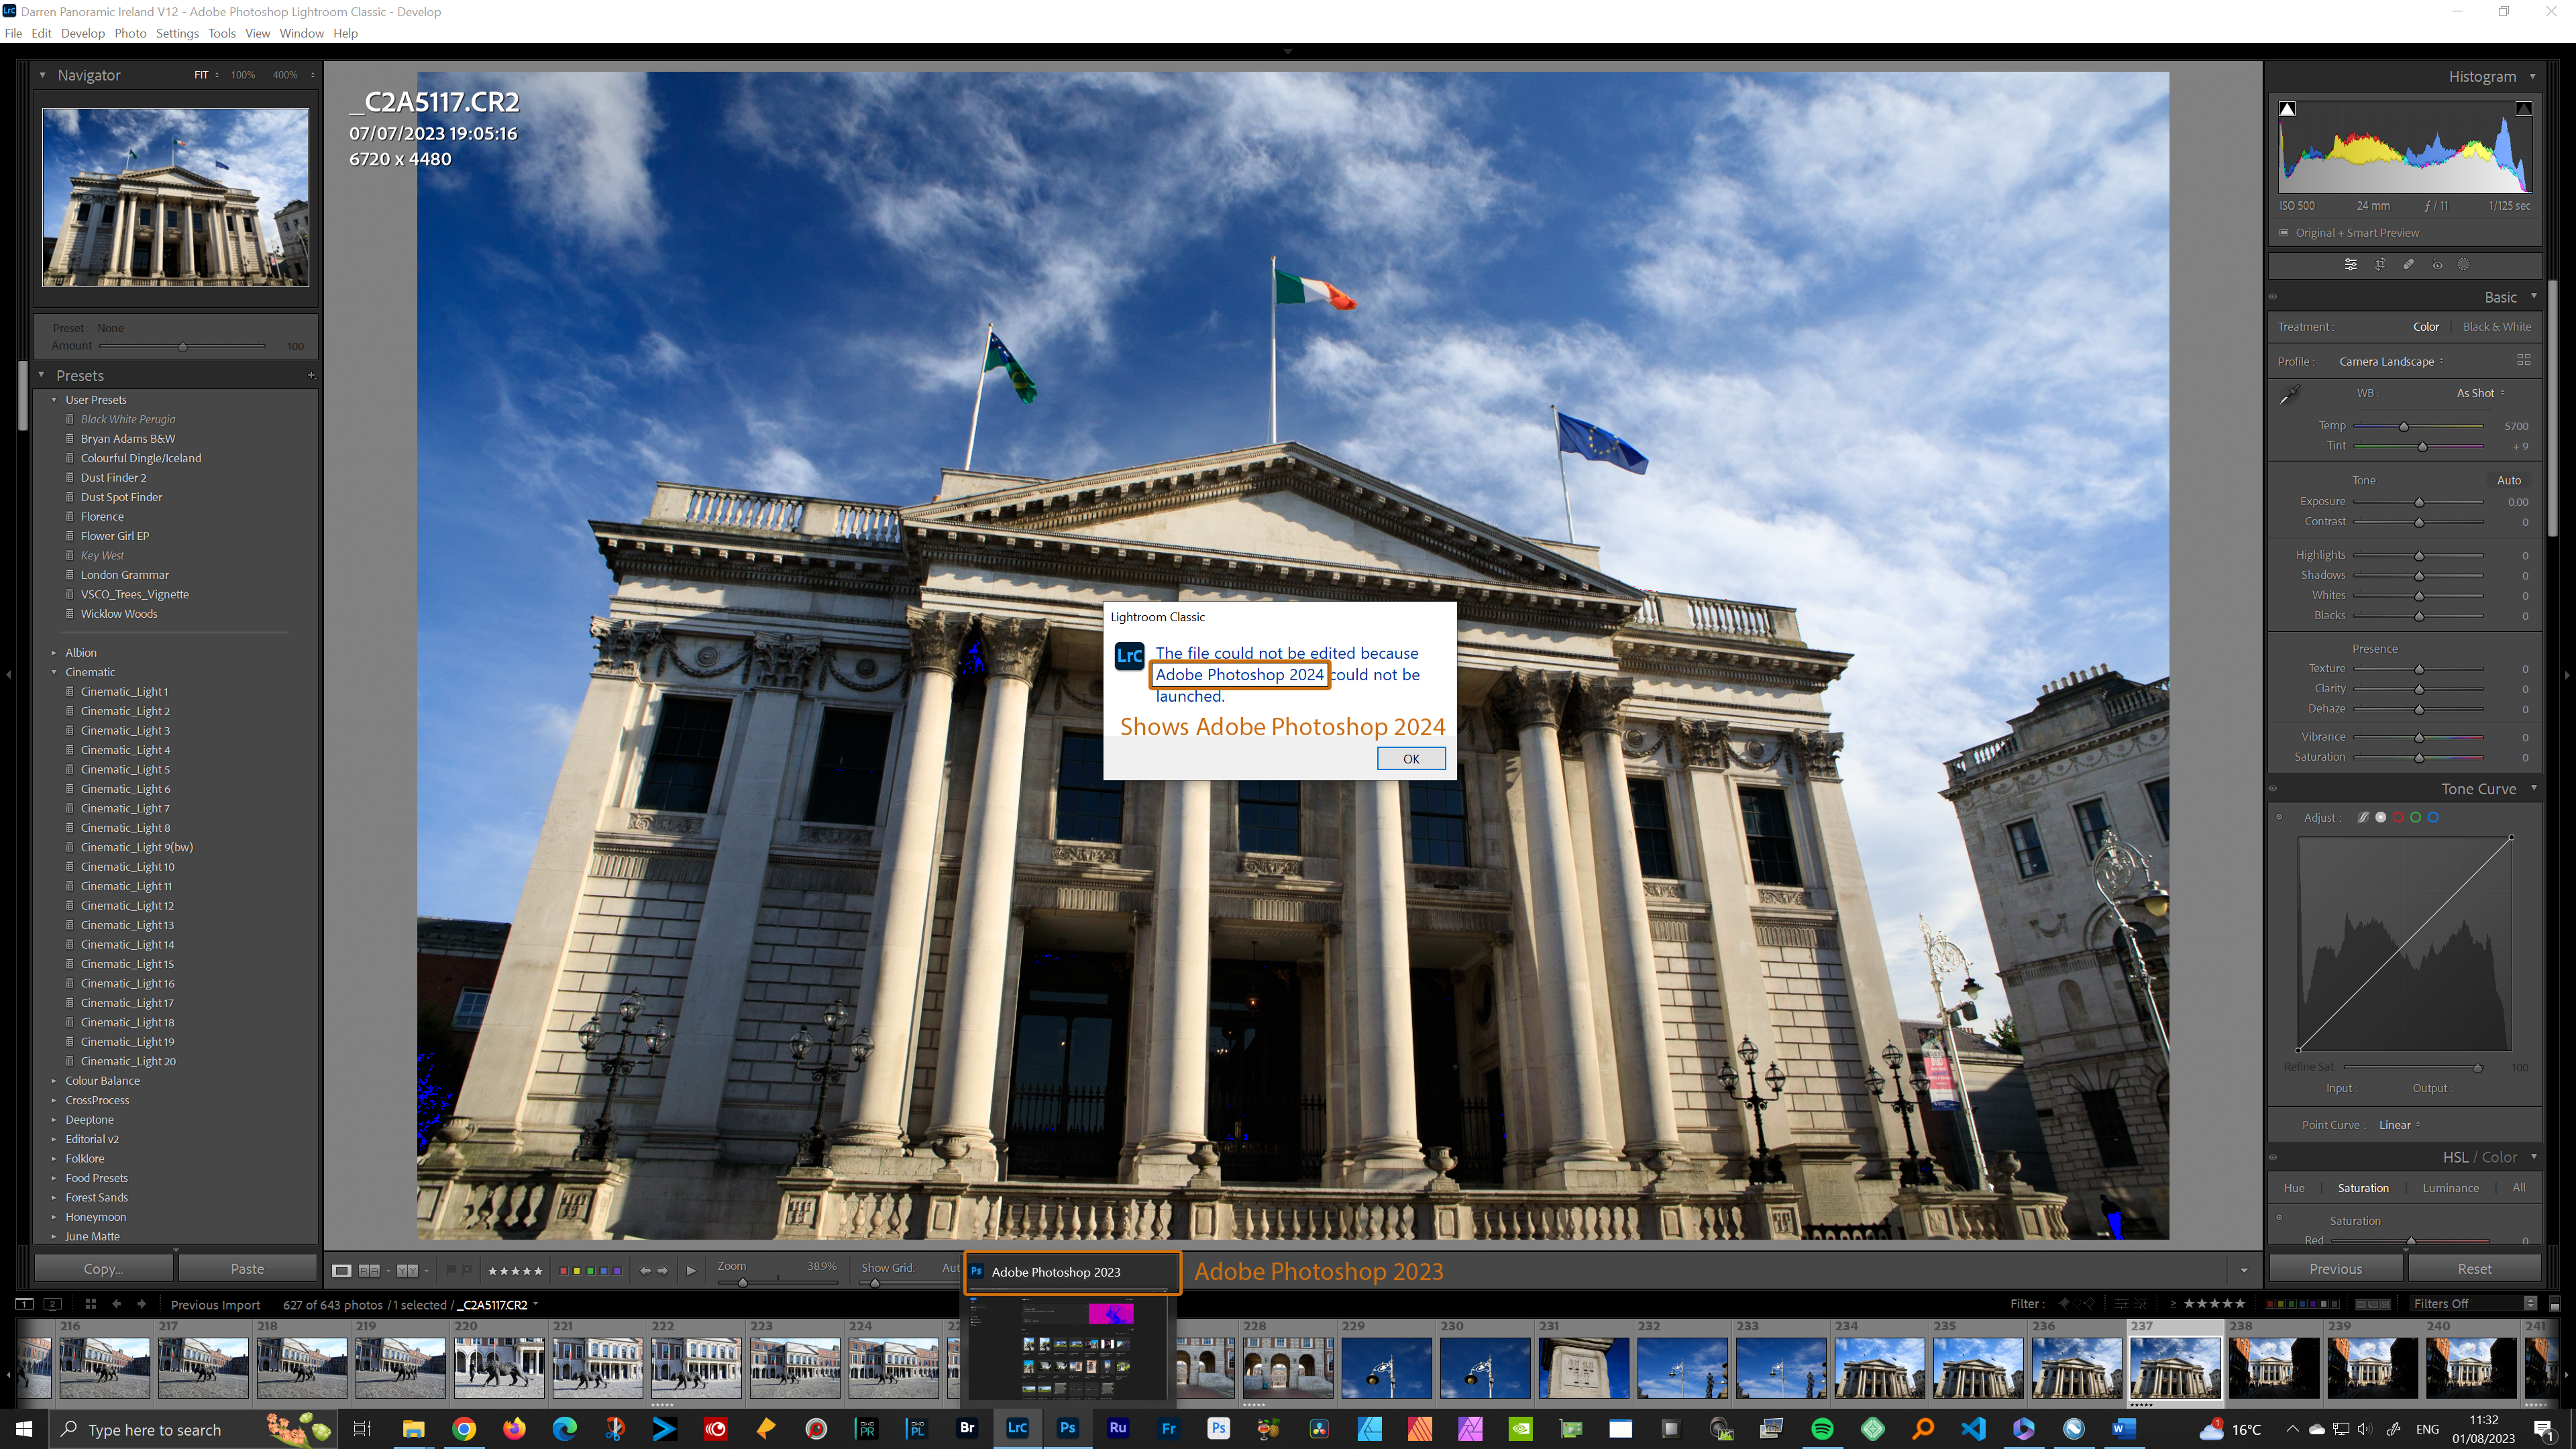The height and width of the screenshot is (1449, 2576).
Task: Collapse the Histogram panel
Action: coord(2533,76)
